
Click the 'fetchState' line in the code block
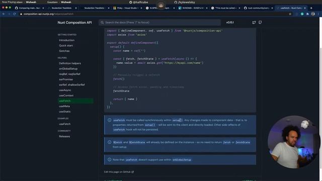(121, 91)
